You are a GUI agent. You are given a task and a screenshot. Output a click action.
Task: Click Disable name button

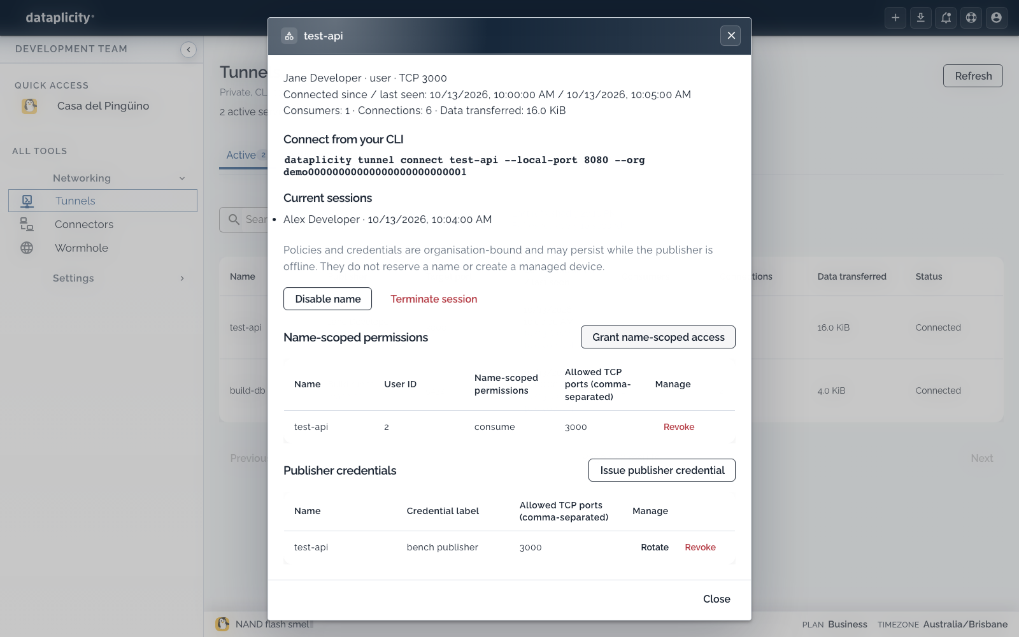327,299
